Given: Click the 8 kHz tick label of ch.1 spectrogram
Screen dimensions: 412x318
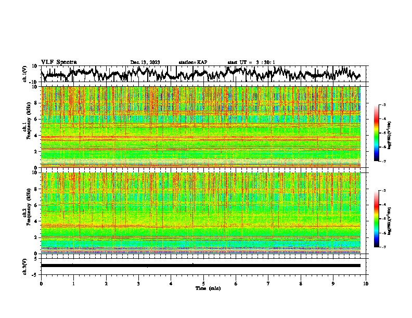Looking at the screenshot, I should (36, 103).
